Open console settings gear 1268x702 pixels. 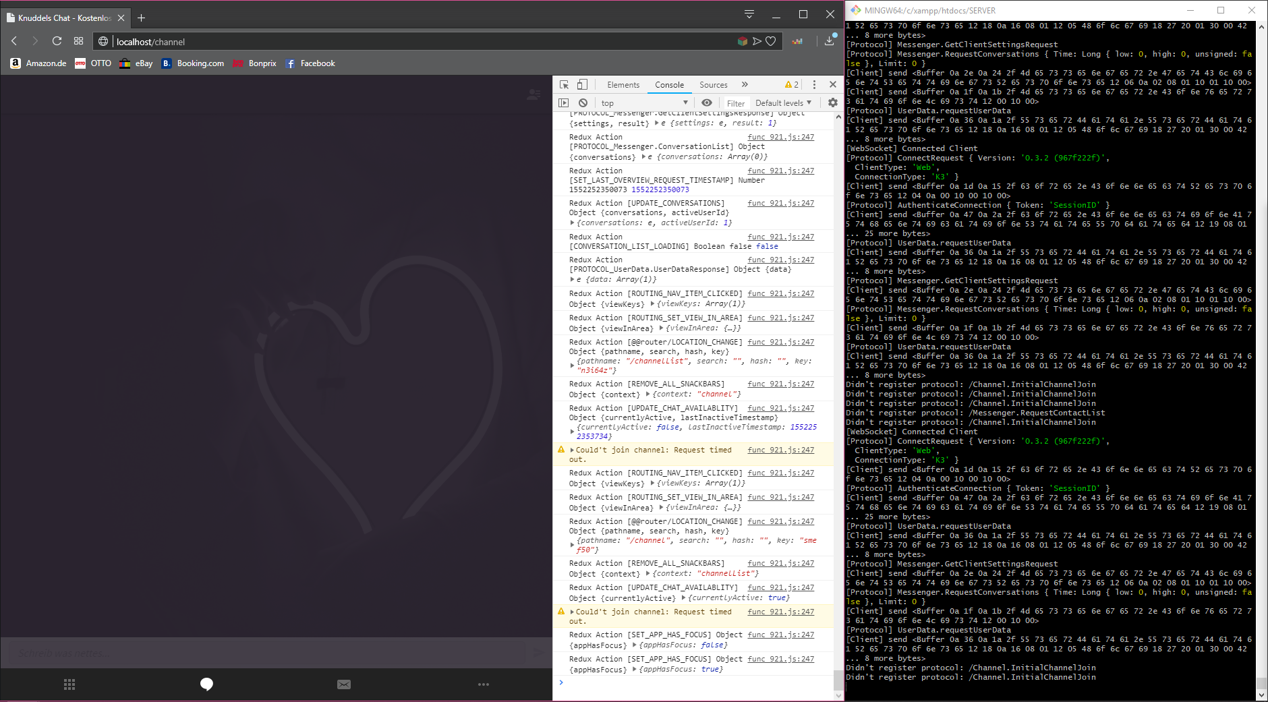[x=833, y=103]
